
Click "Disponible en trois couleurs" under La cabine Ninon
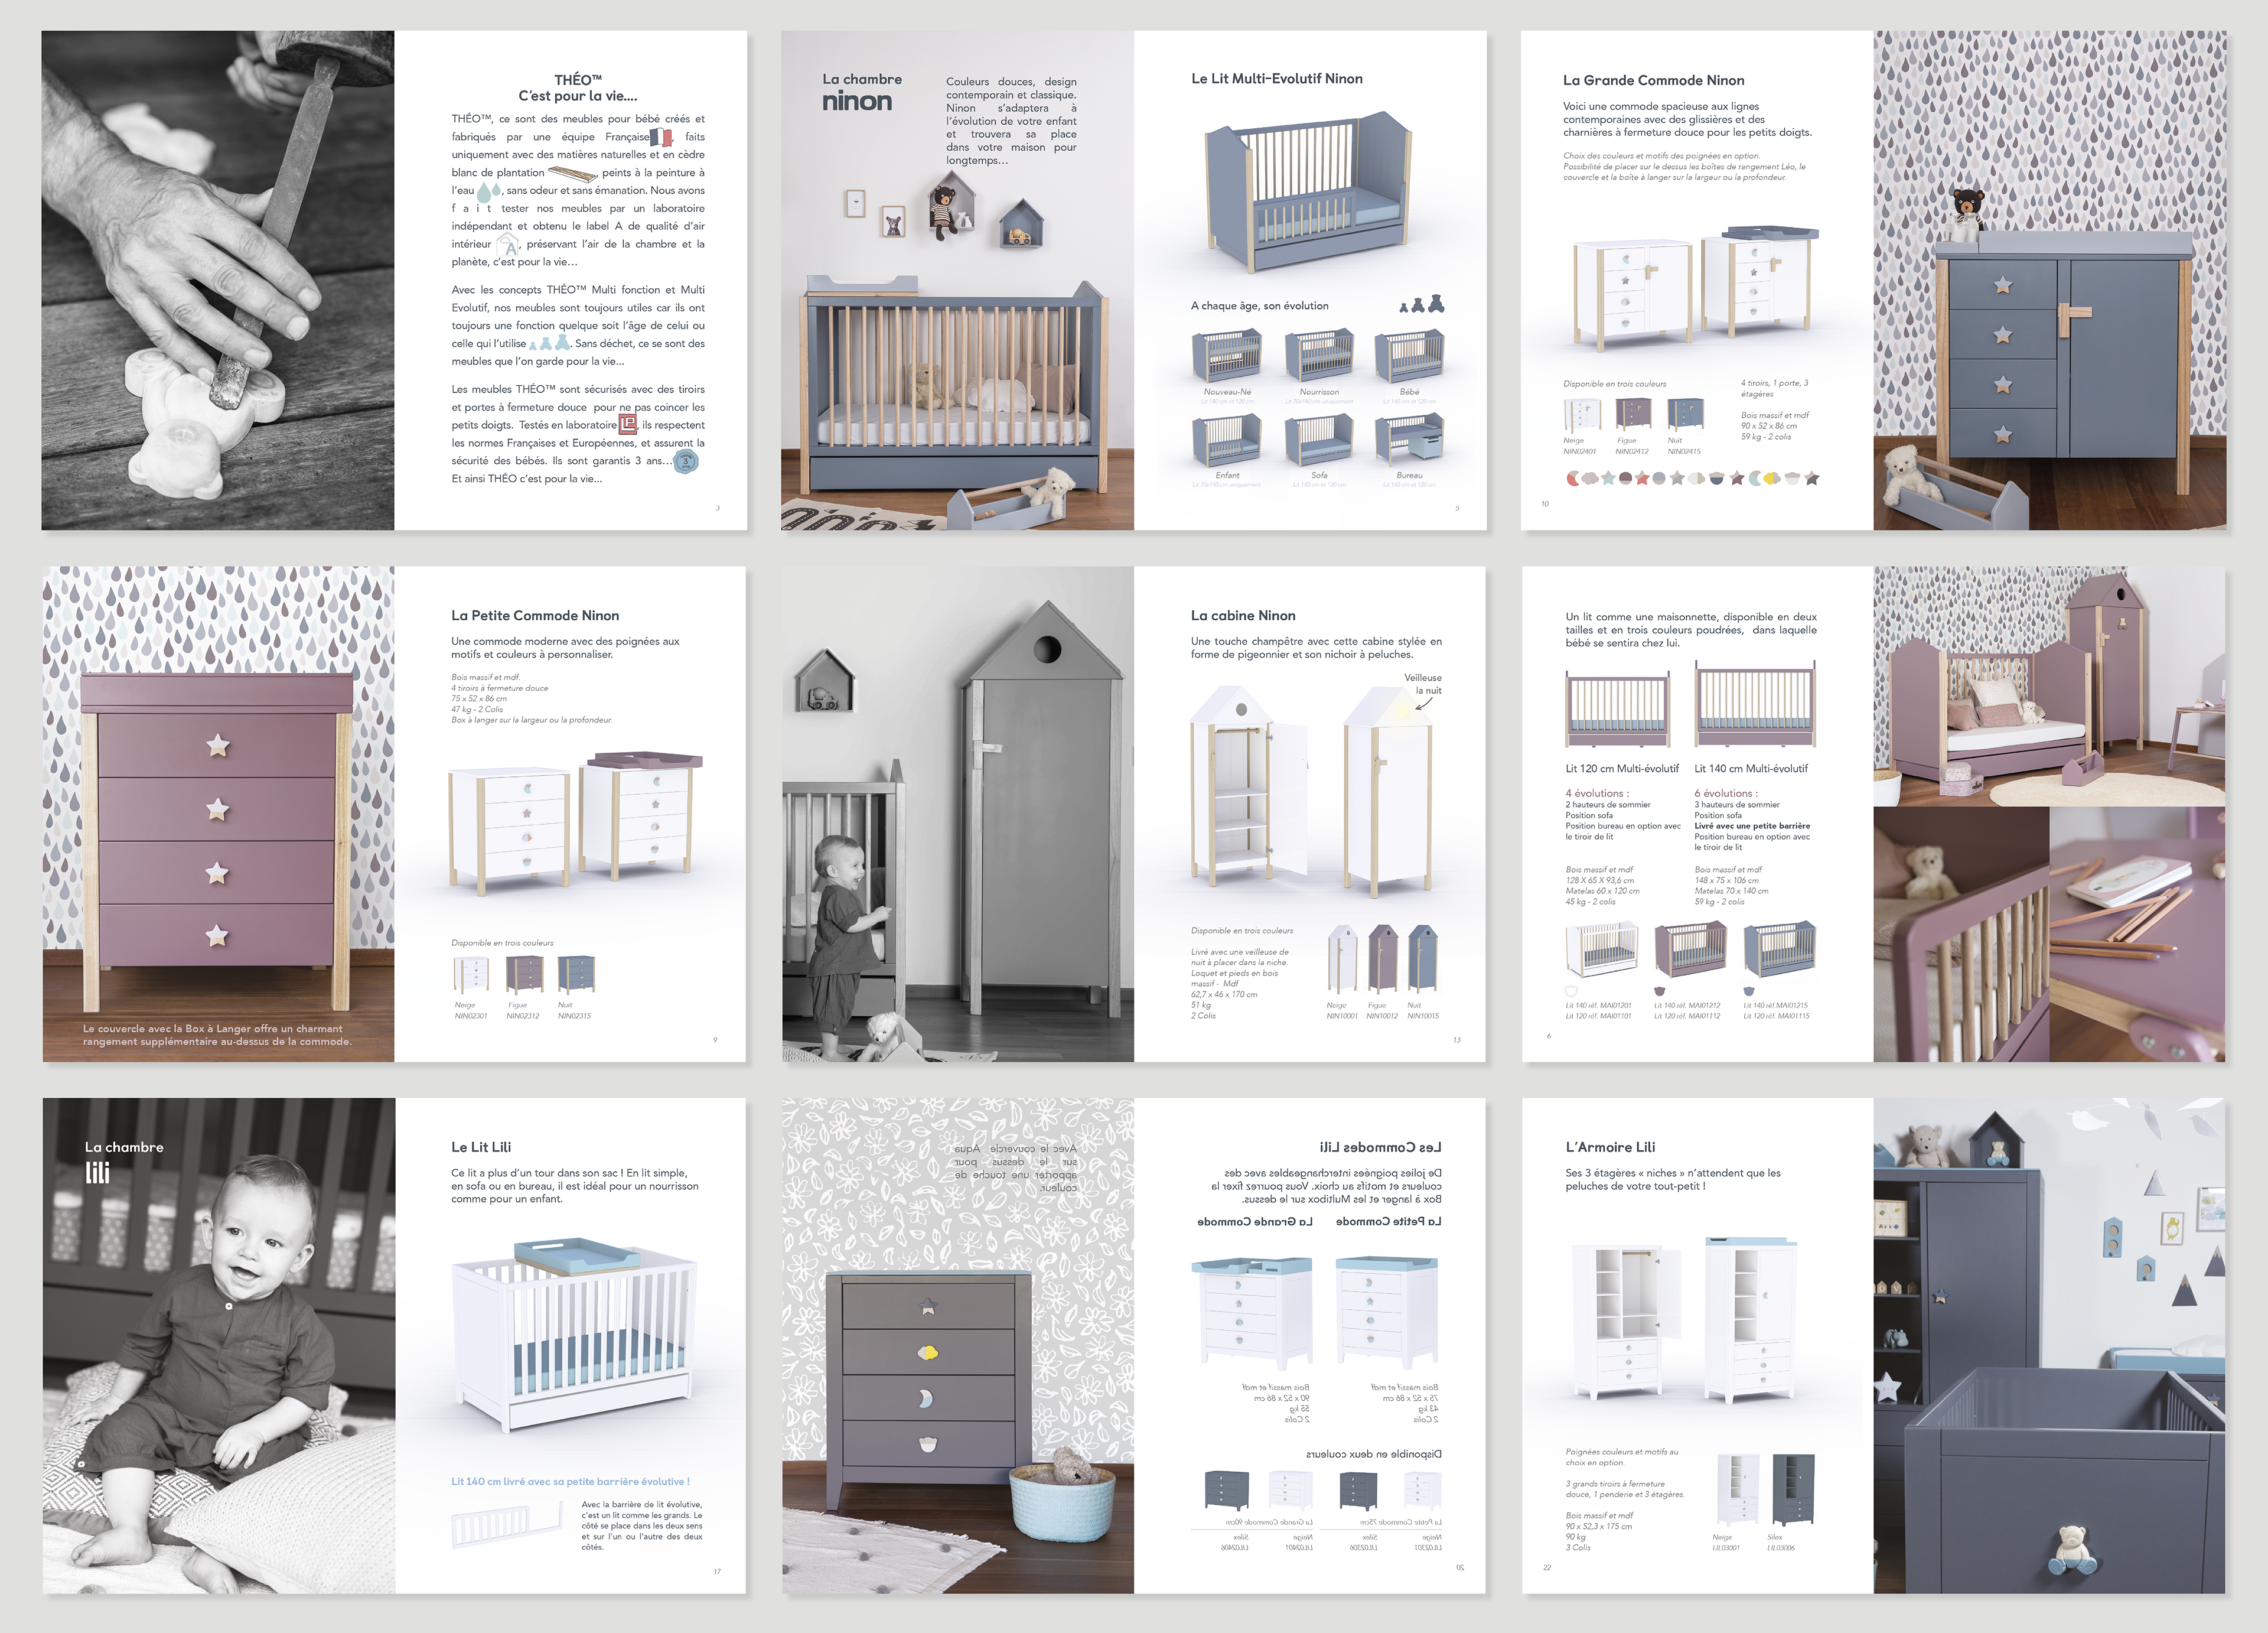click(x=1242, y=931)
